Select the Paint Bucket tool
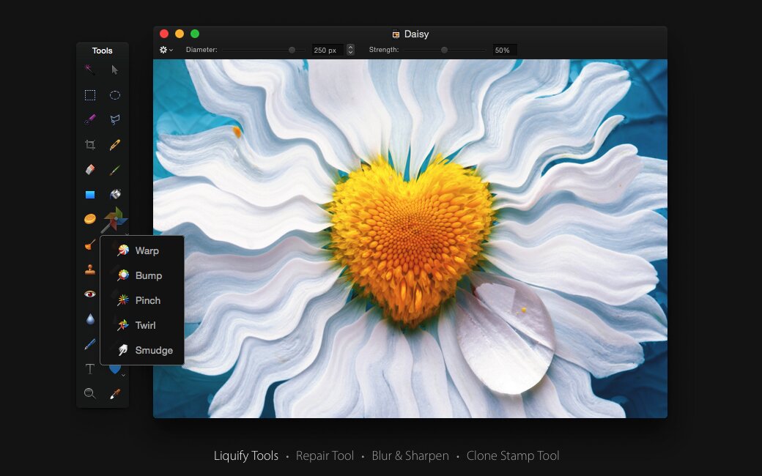762x476 pixels. point(115,194)
